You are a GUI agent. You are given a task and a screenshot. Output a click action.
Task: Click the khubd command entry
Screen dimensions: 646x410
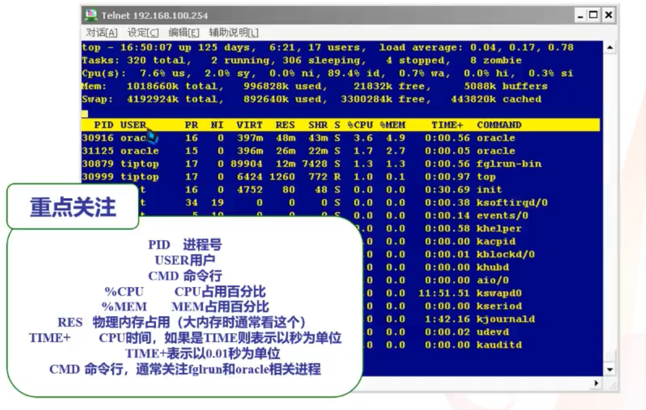point(493,267)
